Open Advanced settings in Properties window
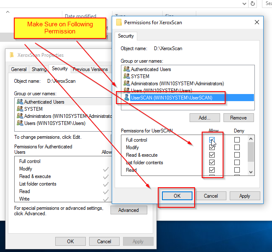Image resolution: width=272 pixels, height=252 pixels. pyautogui.click(x=129, y=210)
